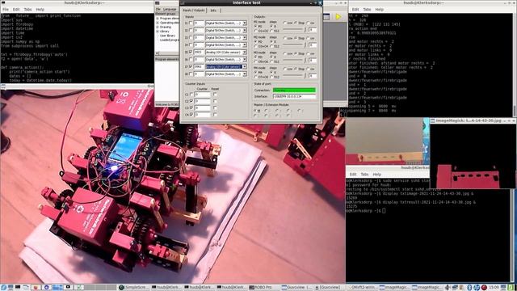The width and height of the screenshot is (517, 291).
Task: Click the clock showing 15:09
Action: coord(494,288)
